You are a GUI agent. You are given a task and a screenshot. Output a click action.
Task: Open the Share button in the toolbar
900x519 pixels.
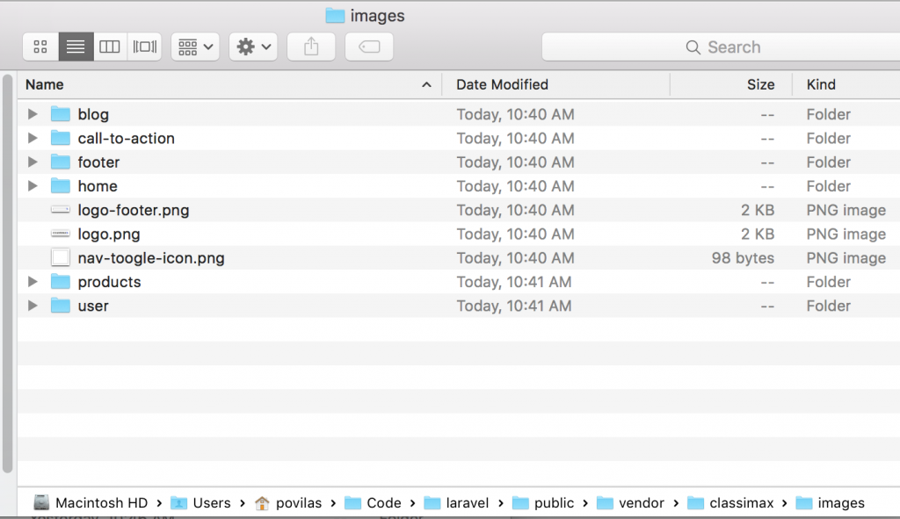pyautogui.click(x=311, y=47)
